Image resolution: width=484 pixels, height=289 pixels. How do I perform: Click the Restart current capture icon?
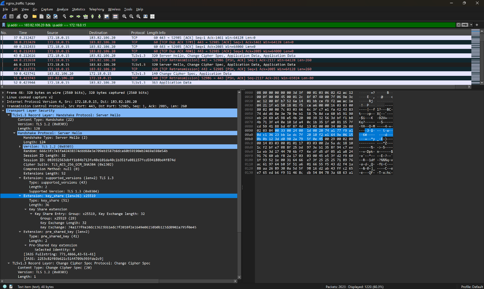coord(18,17)
